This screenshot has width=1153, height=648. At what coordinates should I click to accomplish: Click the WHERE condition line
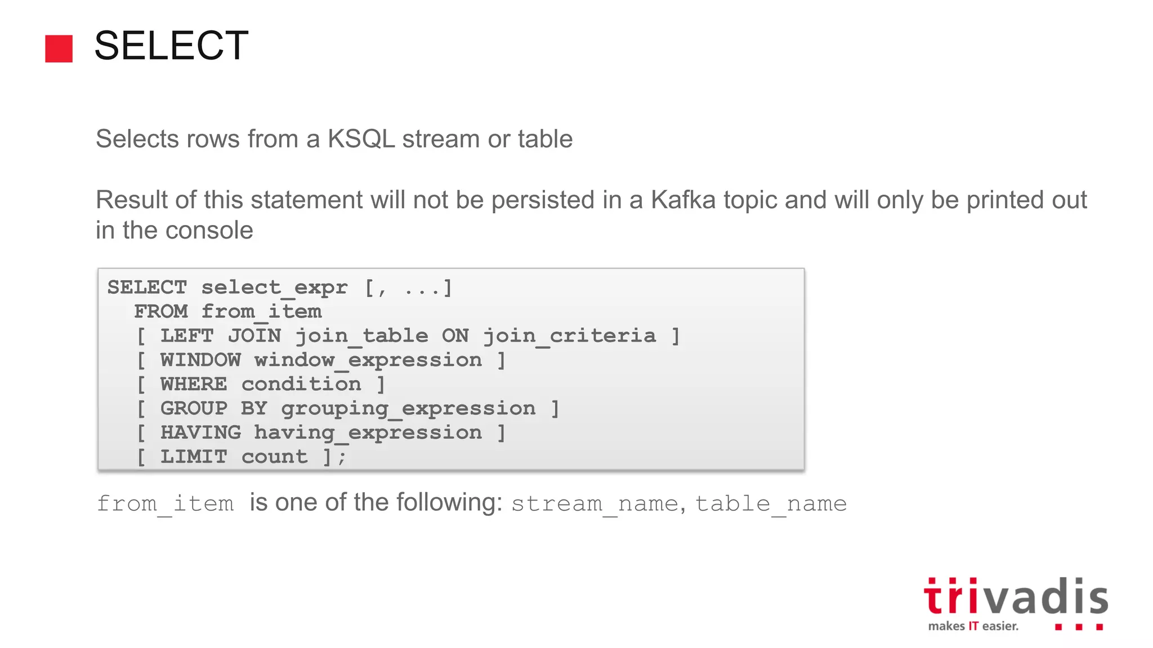pyautogui.click(x=261, y=384)
